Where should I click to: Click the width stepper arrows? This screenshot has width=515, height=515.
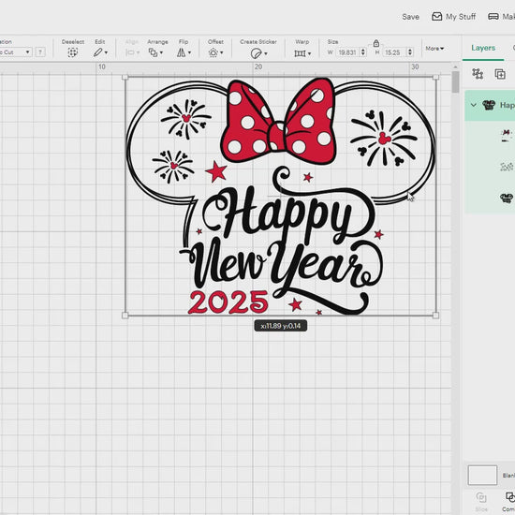pyautogui.click(x=363, y=52)
